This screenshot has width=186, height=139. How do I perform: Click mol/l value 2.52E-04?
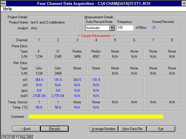[x=39, y=96]
